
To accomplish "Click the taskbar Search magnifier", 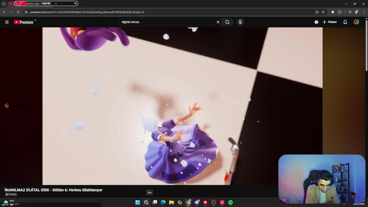I will coord(146,202).
